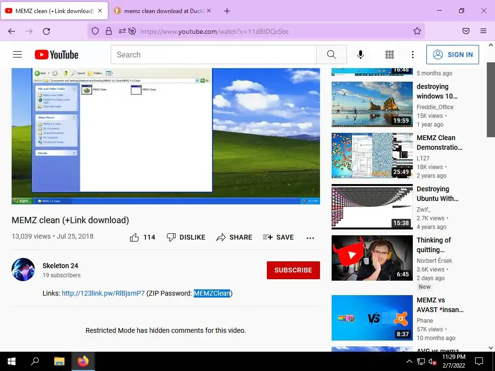This screenshot has width=495, height=371.
Task: Open the YouTube apps grid icon
Action: click(390, 55)
